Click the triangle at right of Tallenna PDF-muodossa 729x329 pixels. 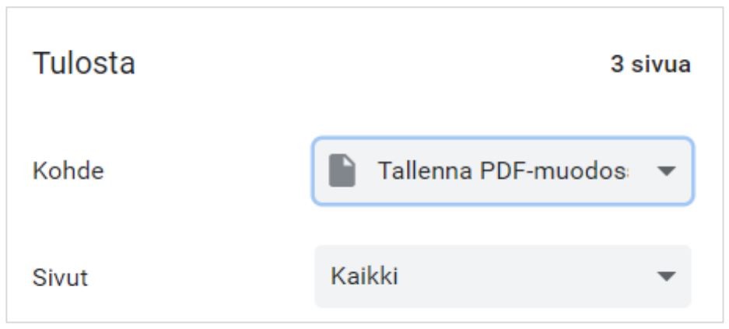click(x=666, y=171)
